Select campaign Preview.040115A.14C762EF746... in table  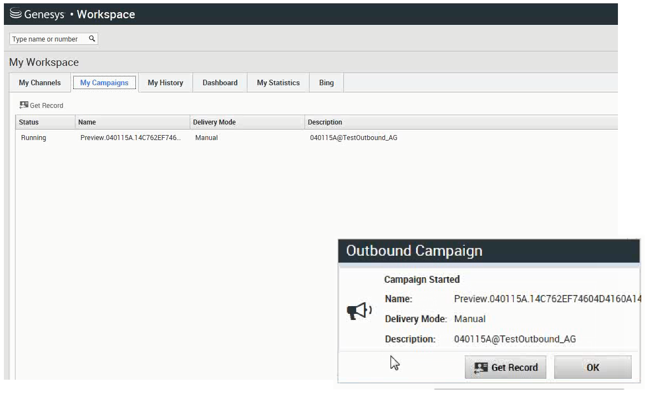(130, 137)
